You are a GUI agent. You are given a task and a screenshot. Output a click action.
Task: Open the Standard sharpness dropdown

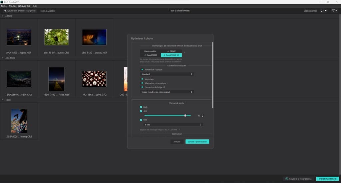167,74
